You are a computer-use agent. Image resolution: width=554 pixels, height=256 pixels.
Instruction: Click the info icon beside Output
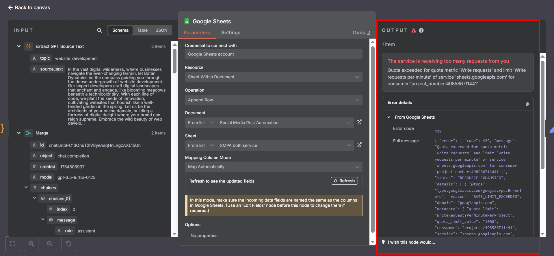(x=421, y=30)
